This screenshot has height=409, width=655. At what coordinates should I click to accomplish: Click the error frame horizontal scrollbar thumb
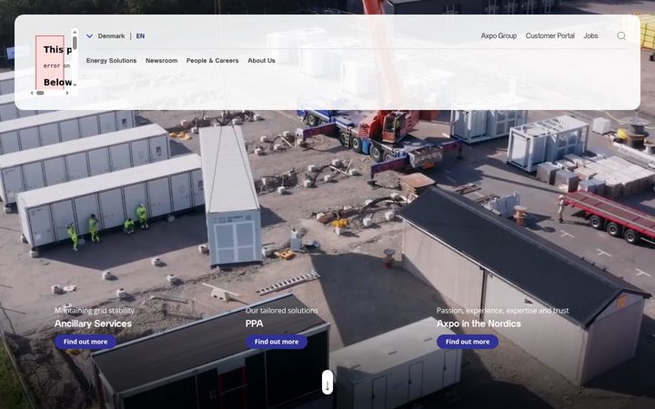(40, 93)
